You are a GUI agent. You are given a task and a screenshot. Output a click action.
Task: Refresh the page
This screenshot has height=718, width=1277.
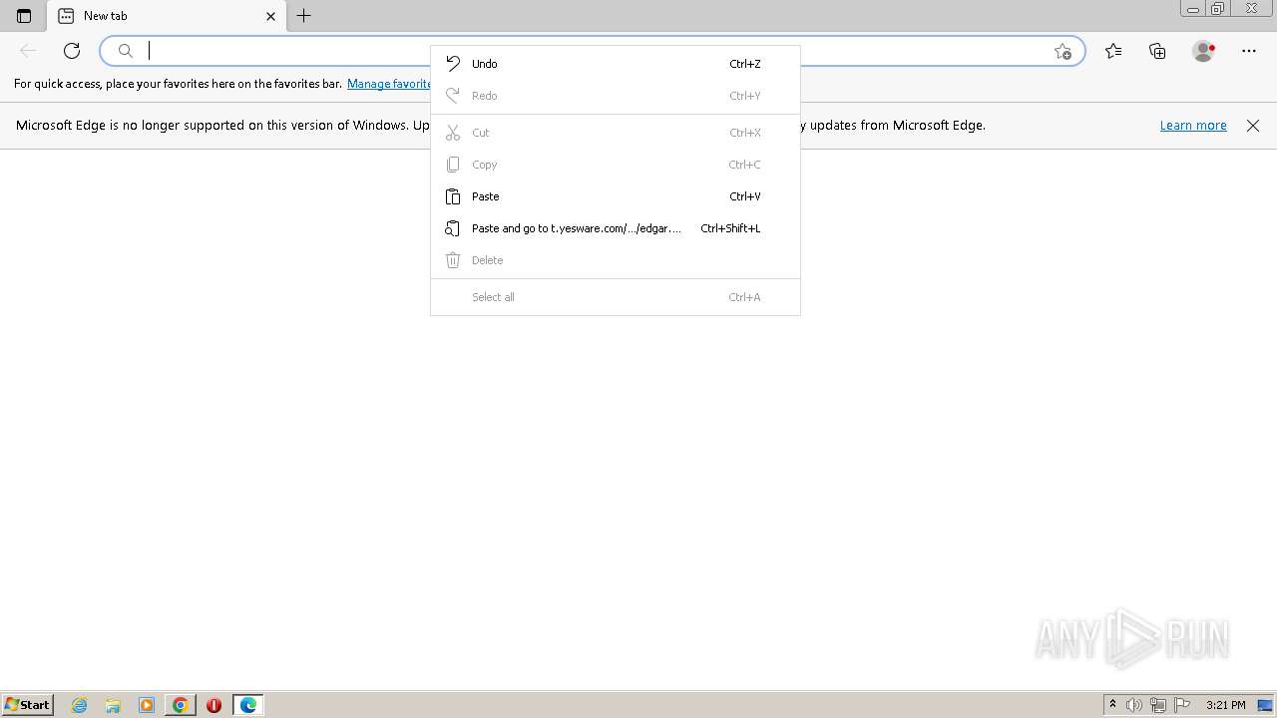click(72, 51)
